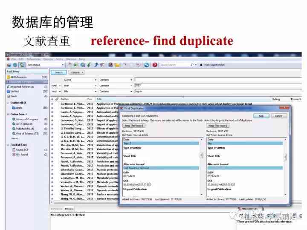Click the open link toolbar icon
The height and width of the screenshot is (230, 307).
[x=110, y=65]
